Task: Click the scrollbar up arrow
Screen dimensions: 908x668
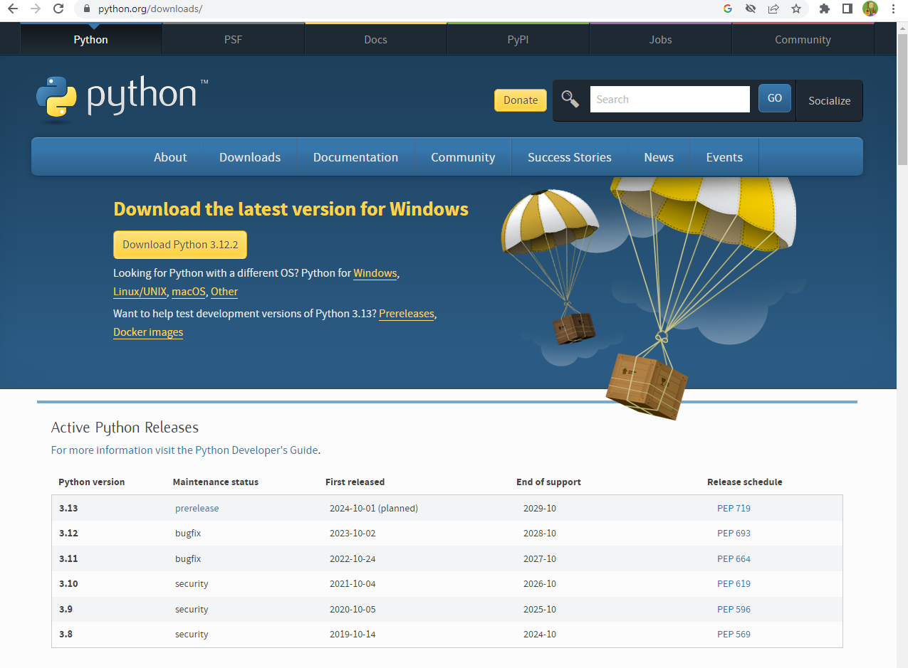Action: [x=902, y=28]
